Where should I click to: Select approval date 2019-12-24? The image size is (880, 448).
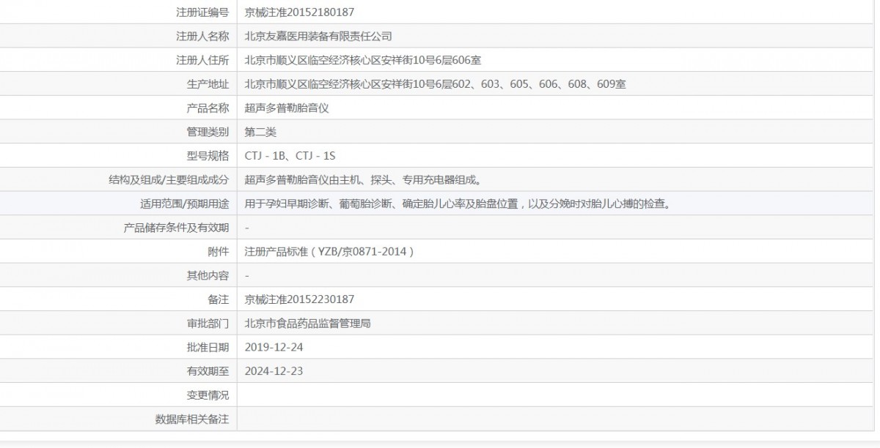(274, 348)
